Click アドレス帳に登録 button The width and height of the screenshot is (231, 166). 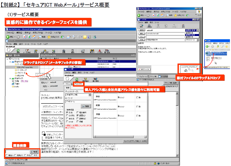(x=171, y=83)
